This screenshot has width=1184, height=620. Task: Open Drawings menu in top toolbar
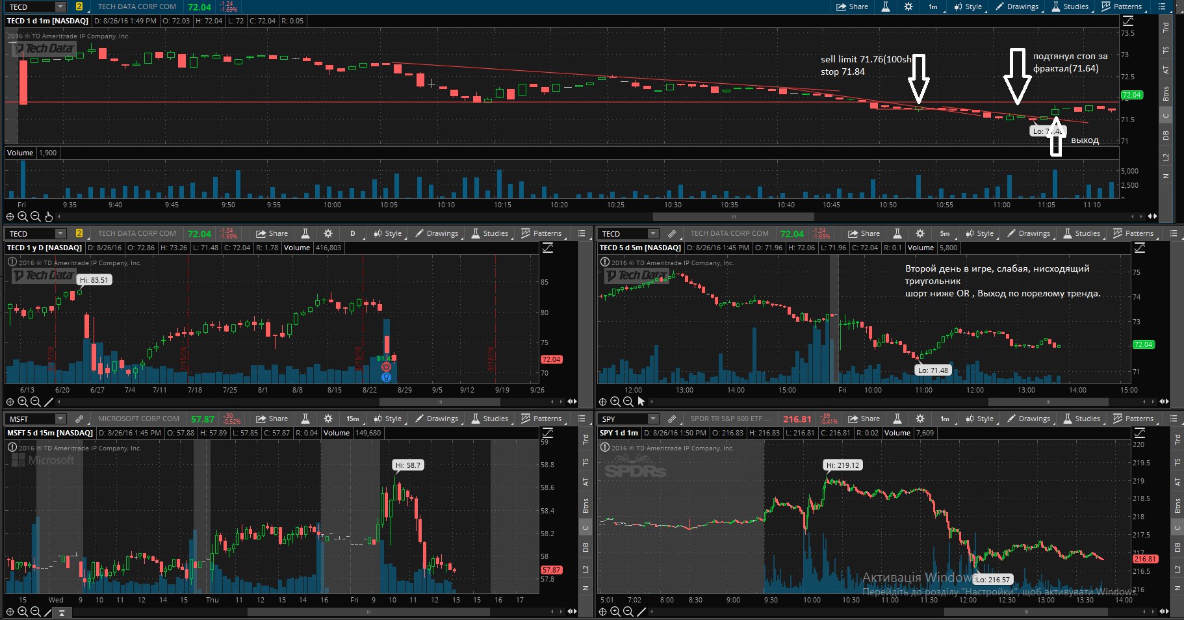pyautogui.click(x=1018, y=6)
